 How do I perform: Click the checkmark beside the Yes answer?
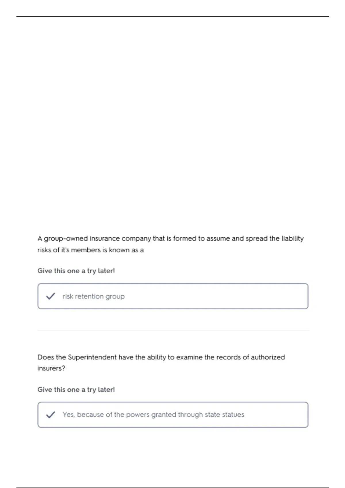(51, 415)
